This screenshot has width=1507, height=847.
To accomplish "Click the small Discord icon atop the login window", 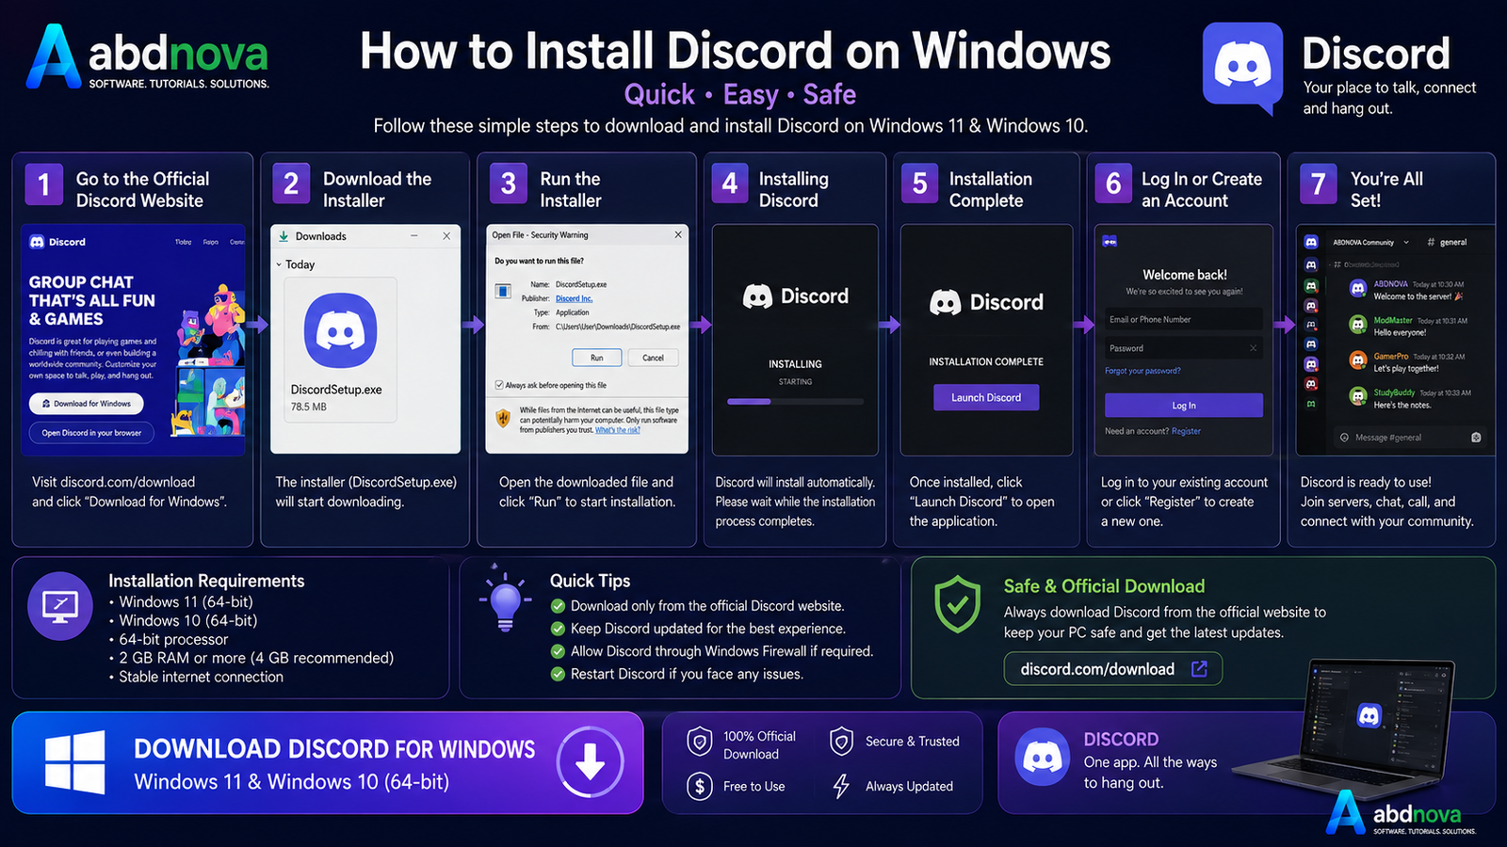I will click(1110, 241).
